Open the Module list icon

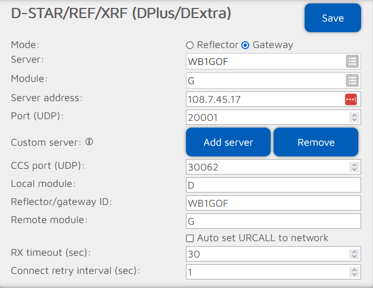pyautogui.click(x=352, y=81)
